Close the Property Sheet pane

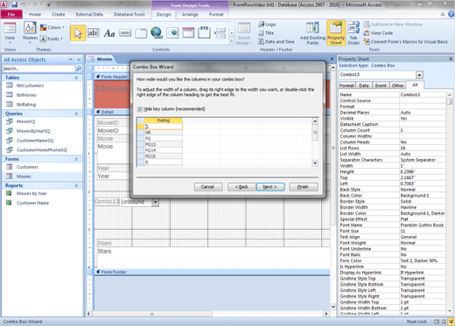[x=451, y=59]
